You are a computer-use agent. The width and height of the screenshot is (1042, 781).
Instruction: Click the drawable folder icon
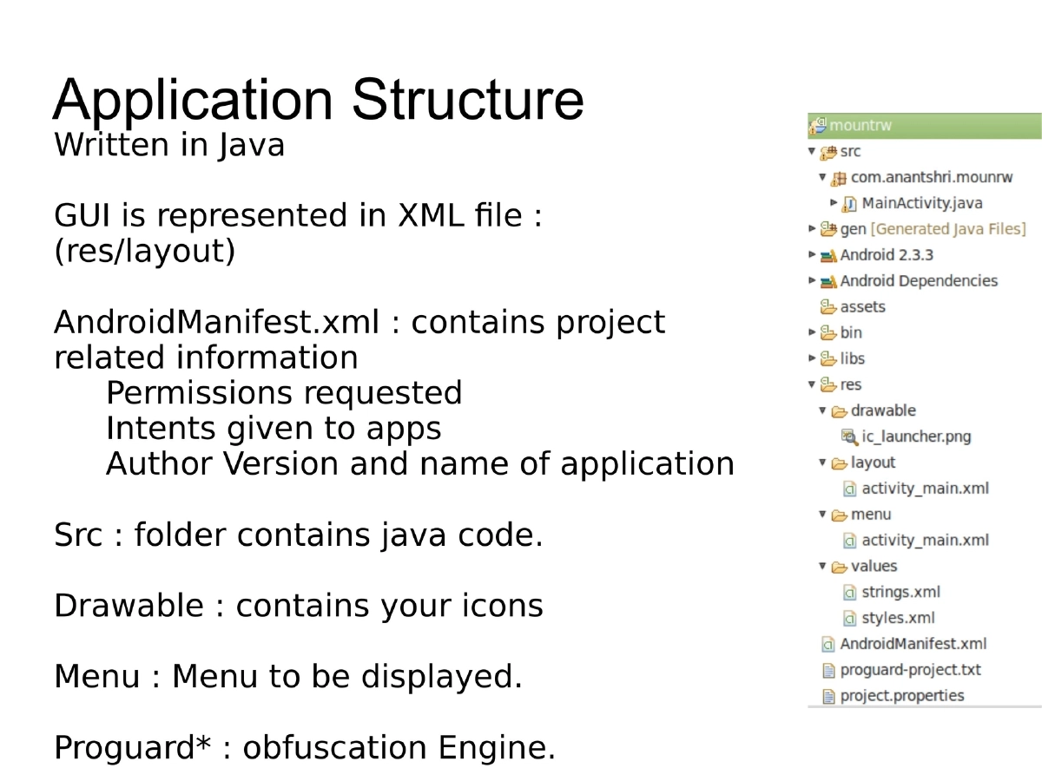pos(838,410)
